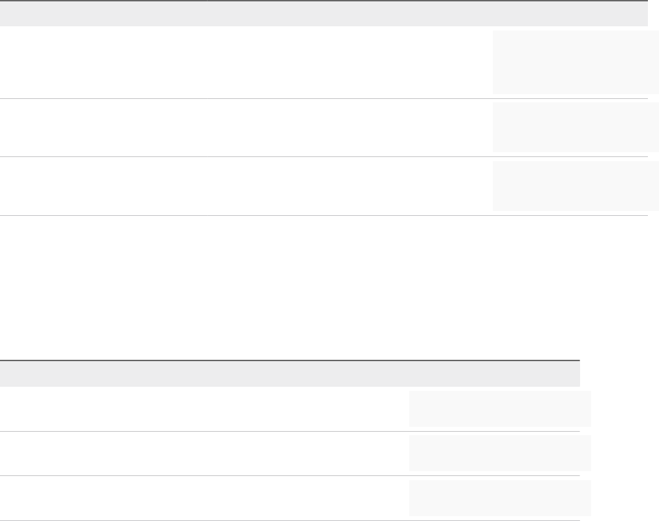Click the column divider in the upper table header
This screenshot has height=521, width=659.
207,1
